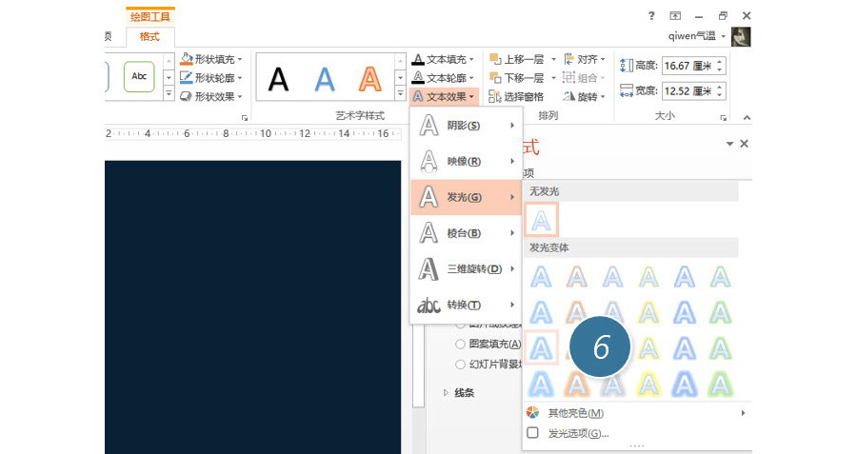Open 其他亮色(M) more glow colors
This screenshot has width=857, height=454.
[x=637, y=413]
